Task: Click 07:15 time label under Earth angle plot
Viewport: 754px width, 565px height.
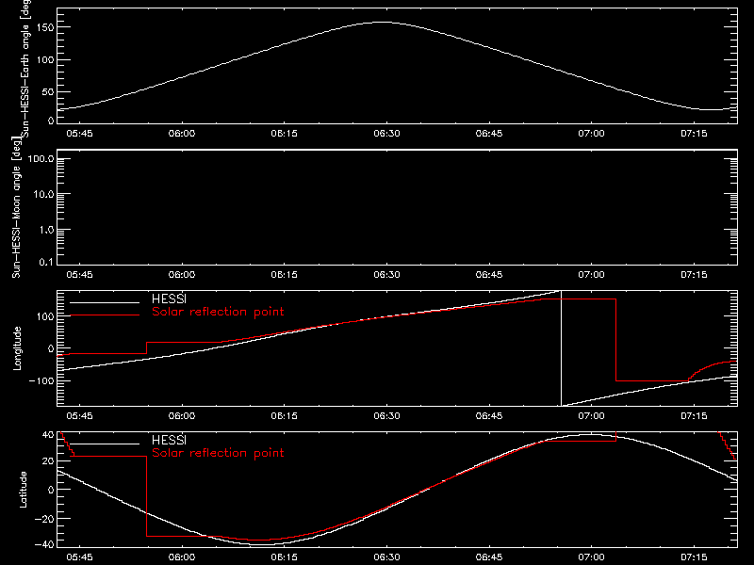Action: coord(694,134)
